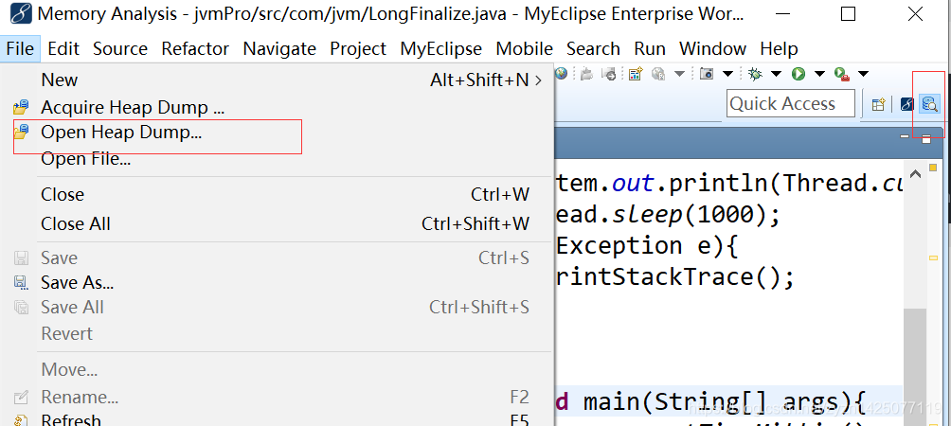The width and height of the screenshot is (951, 426).
Task: Run program with green play icon
Action: (x=798, y=74)
